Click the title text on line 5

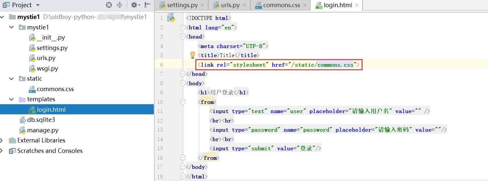(x=227, y=55)
